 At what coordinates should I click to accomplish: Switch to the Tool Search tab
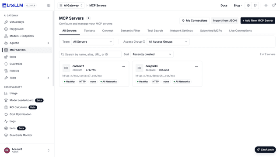[x=155, y=31]
